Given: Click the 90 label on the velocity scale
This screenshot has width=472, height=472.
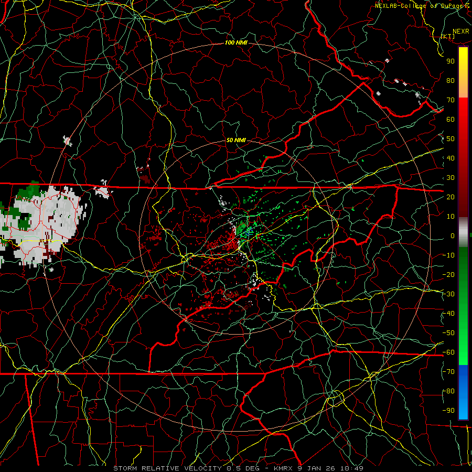Looking at the screenshot, I should pos(450,61).
